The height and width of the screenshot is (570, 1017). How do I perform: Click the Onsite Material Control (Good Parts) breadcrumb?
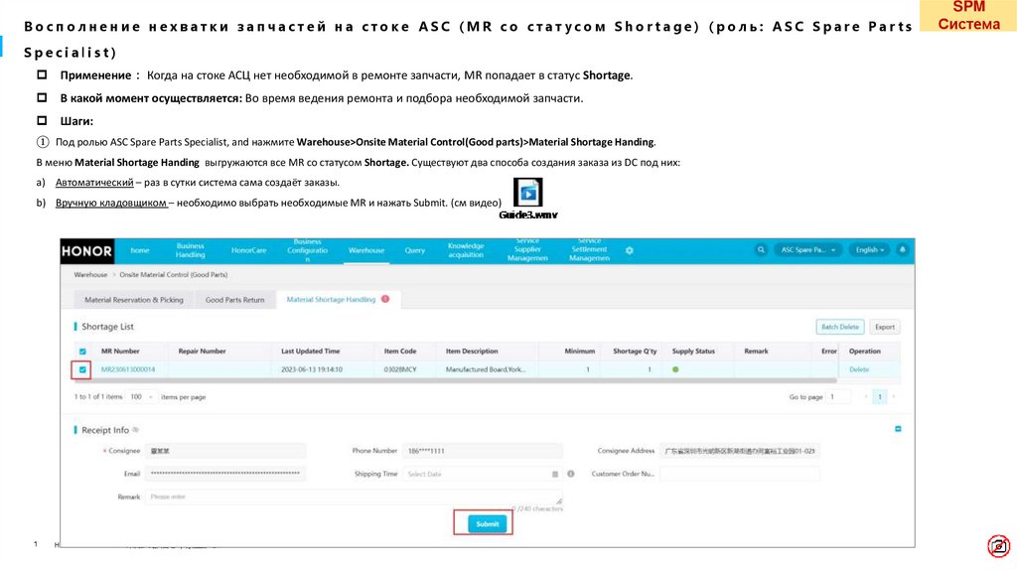[173, 275]
